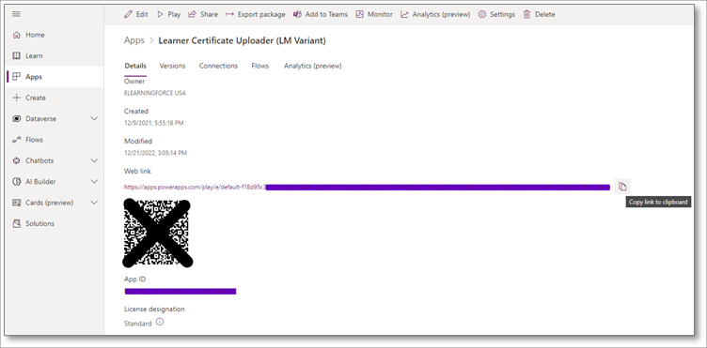Open the app web link URL
Screen dimensions: 707x348
pyautogui.click(x=367, y=187)
